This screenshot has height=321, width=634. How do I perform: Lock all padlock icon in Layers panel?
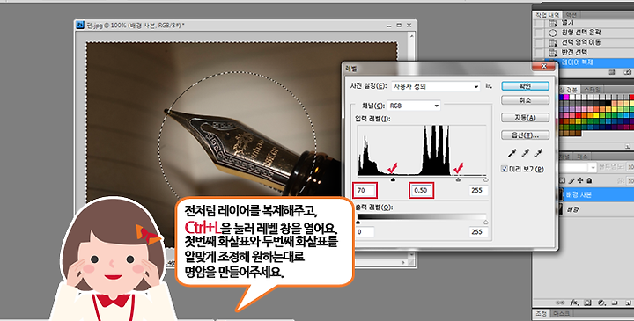coord(589,180)
